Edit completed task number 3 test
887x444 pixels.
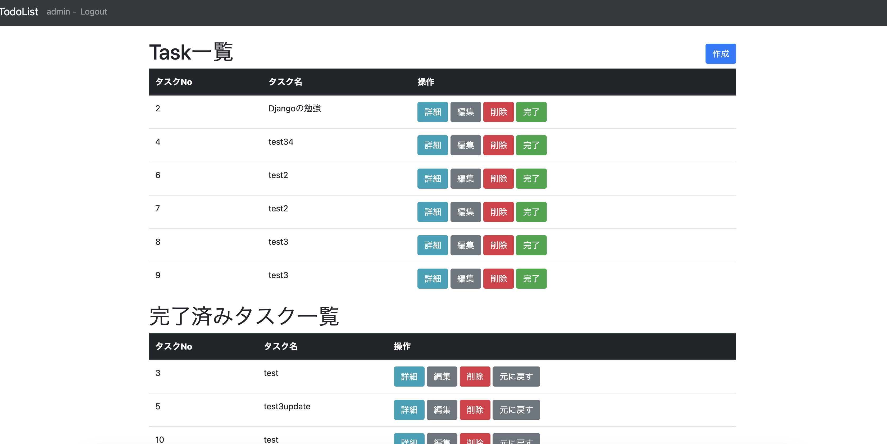pyautogui.click(x=442, y=377)
